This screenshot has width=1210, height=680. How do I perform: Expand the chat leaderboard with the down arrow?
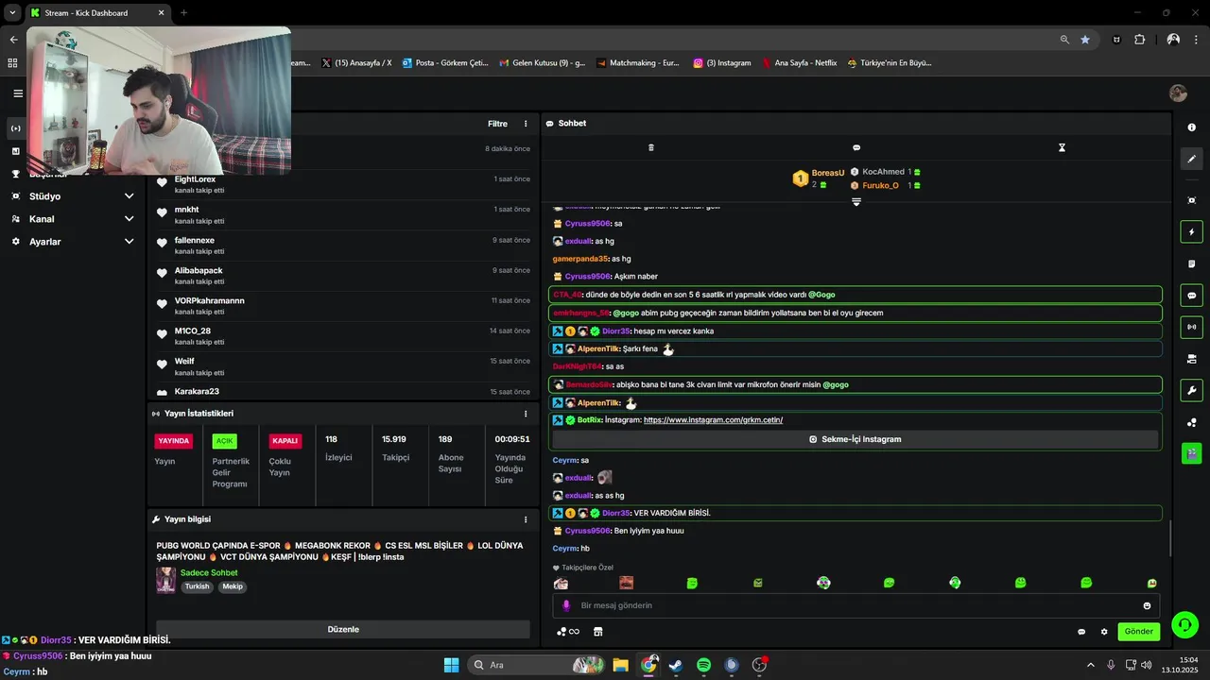[x=856, y=201]
